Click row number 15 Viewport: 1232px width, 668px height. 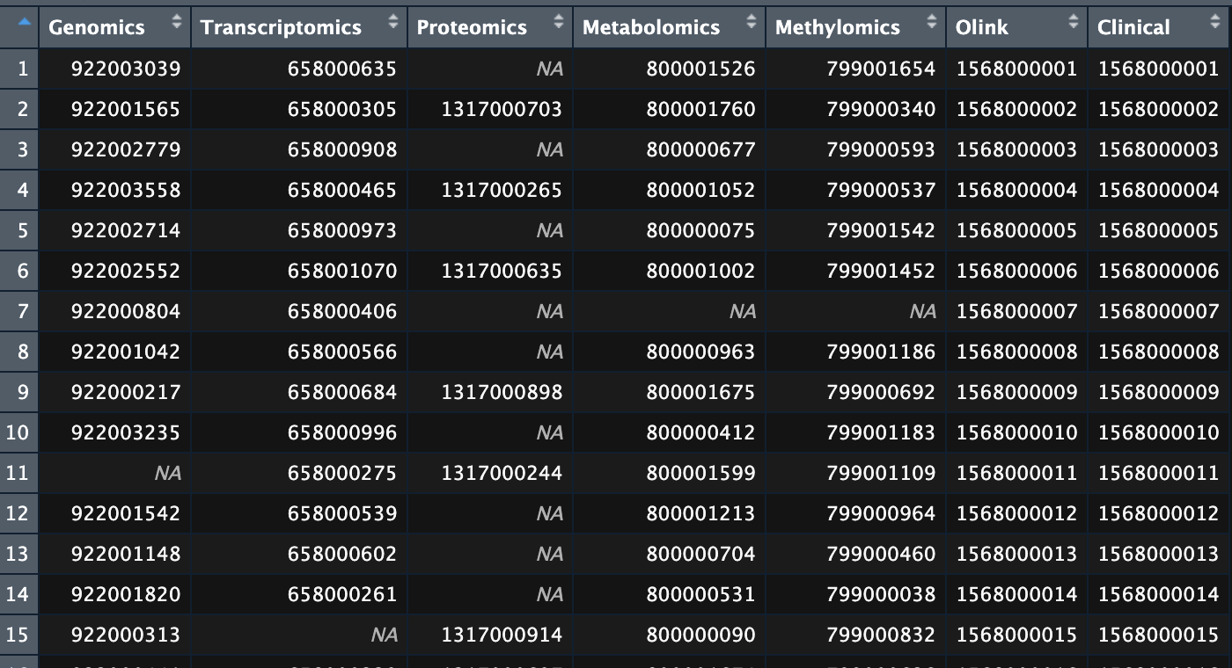tap(18, 635)
